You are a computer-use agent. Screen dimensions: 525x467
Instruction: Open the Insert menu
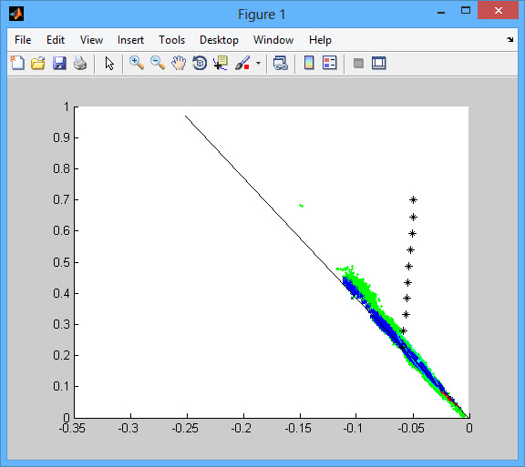pos(130,40)
